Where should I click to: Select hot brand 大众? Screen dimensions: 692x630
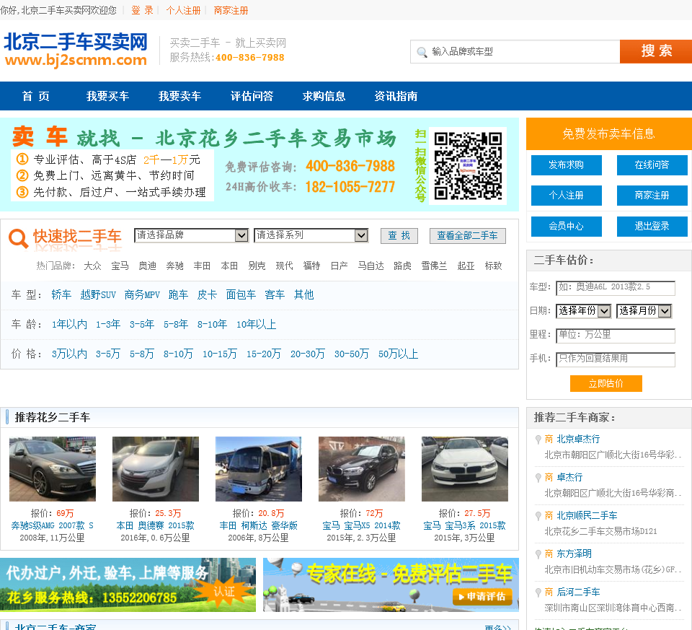click(93, 266)
